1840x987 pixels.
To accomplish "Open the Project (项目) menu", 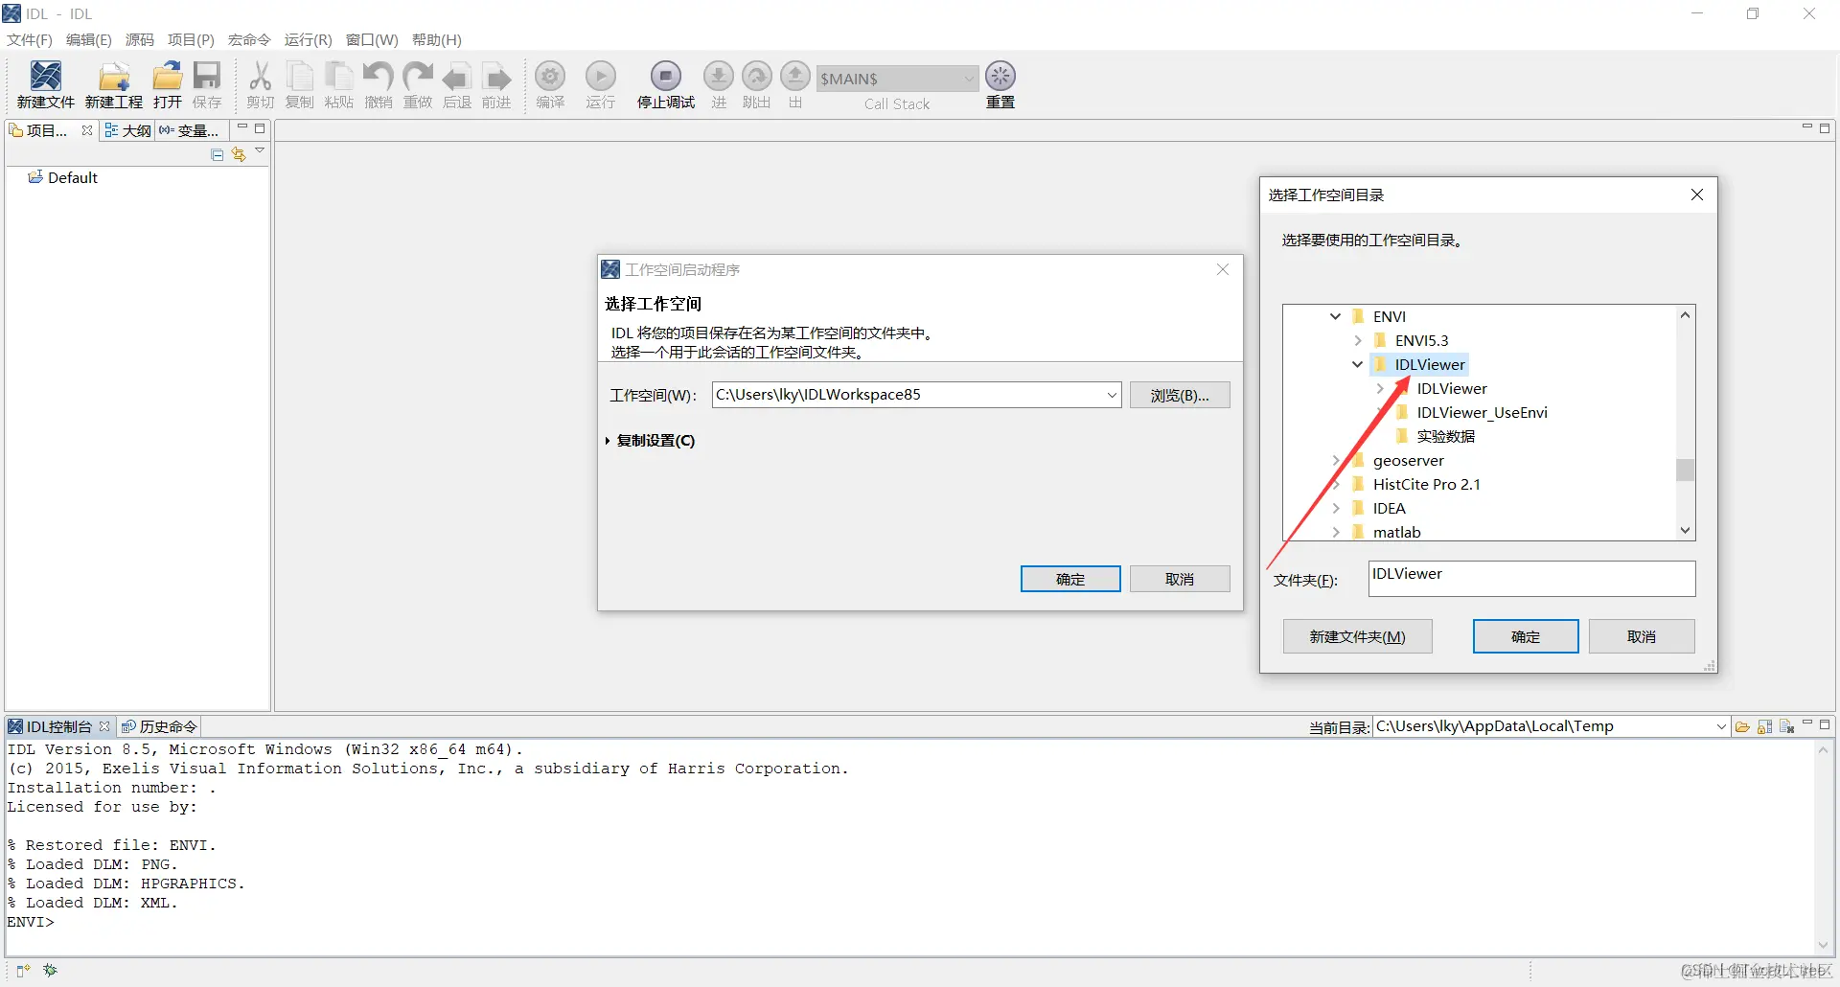I will click(x=191, y=39).
